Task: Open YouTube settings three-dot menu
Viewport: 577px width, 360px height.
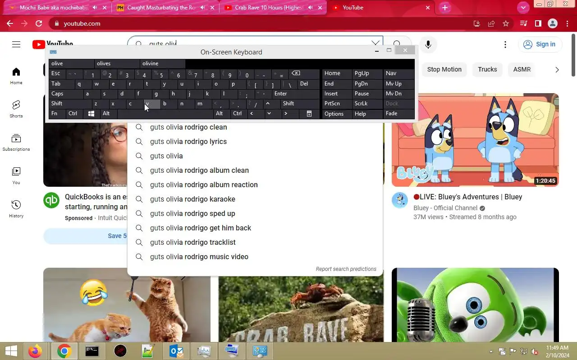Action: [x=505, y=44]
